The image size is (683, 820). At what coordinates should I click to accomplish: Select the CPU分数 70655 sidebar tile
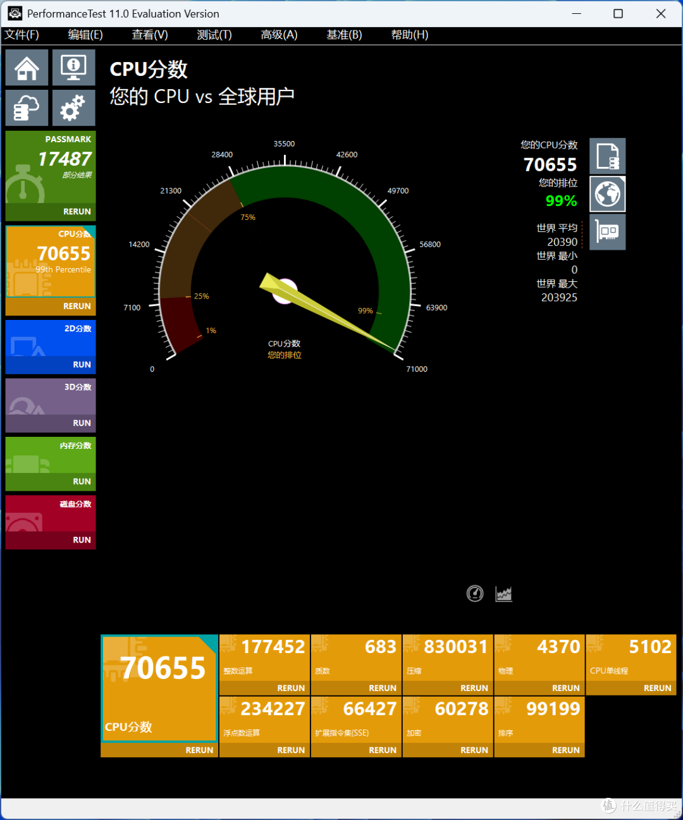click(x=51, y=262)
